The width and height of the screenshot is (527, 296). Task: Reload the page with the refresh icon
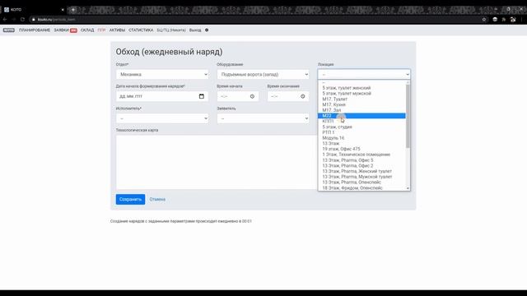pyautogui.click(x=22, y=20)
